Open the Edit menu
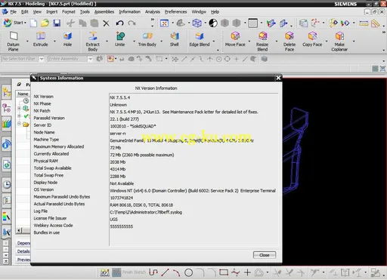 (25, 12)
